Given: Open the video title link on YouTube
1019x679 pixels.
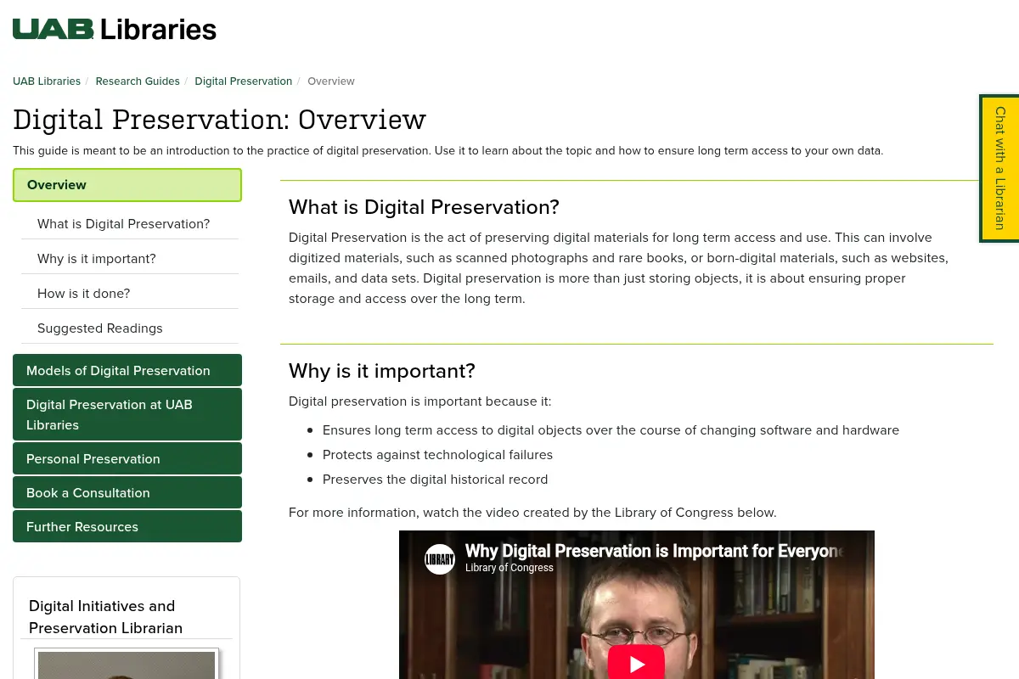Looking at the screenshot, I should tap(654, 551).
